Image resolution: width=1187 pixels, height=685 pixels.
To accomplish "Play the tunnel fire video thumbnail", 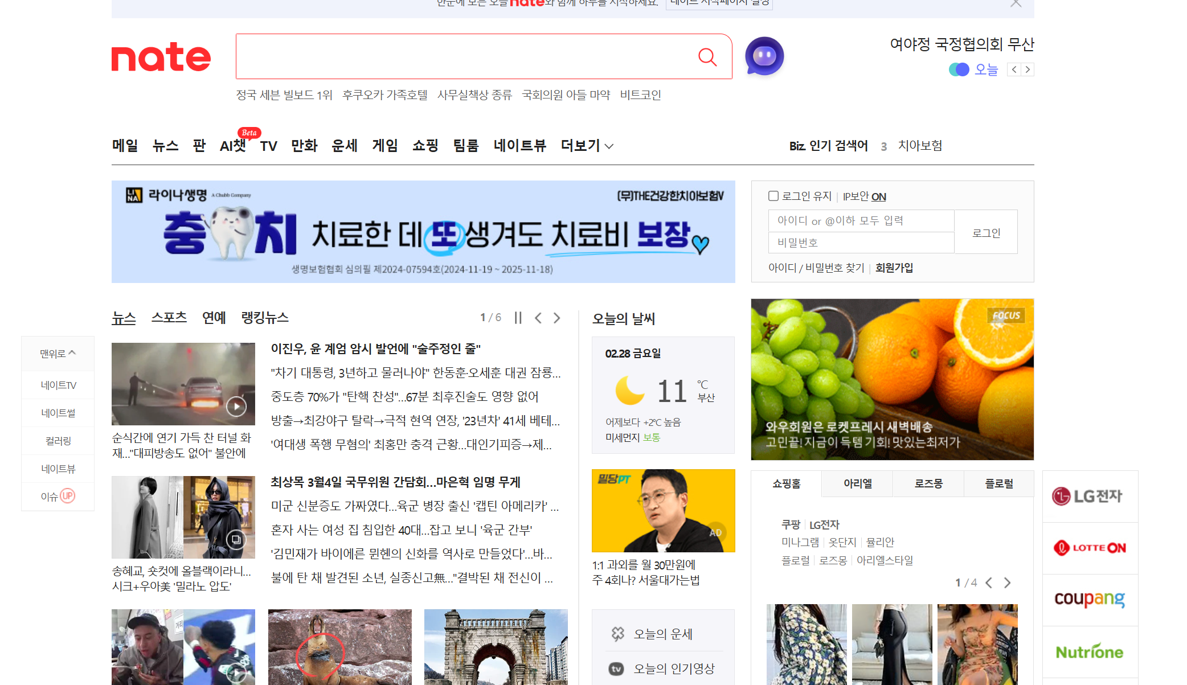I will click(x=236, y=406).
